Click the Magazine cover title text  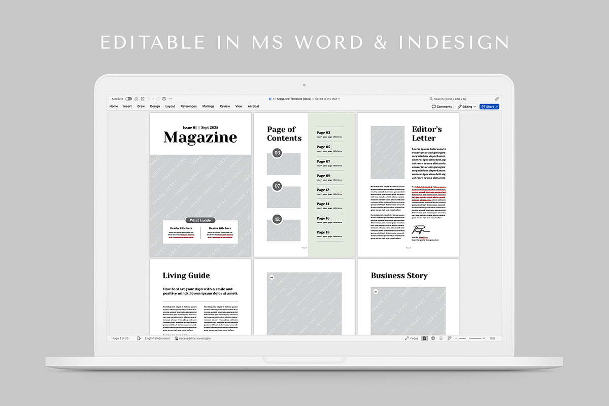pos(200,138)
